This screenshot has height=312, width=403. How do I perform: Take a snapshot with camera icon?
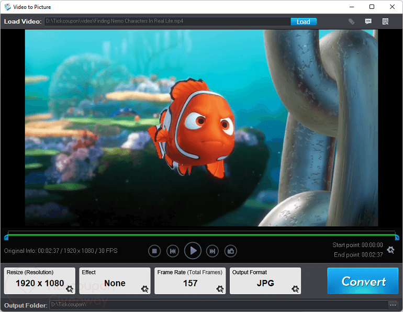[230, 251]
